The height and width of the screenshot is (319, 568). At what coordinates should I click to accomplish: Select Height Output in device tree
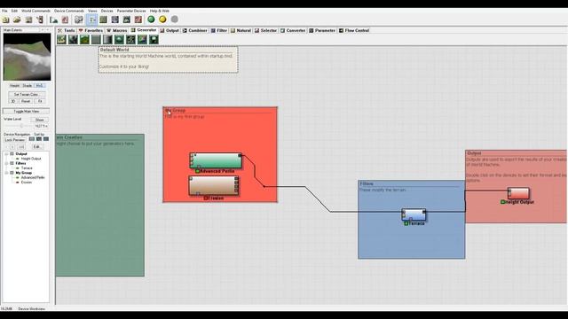[31, 159]
